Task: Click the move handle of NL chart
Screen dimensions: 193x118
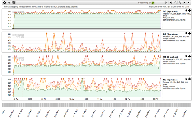Action: click(x=190, y=79)
